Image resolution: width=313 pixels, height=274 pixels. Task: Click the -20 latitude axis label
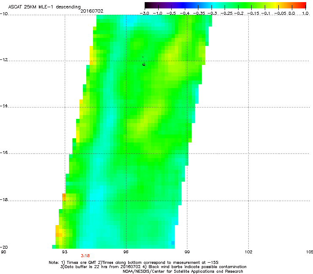(x=4, y=247)
